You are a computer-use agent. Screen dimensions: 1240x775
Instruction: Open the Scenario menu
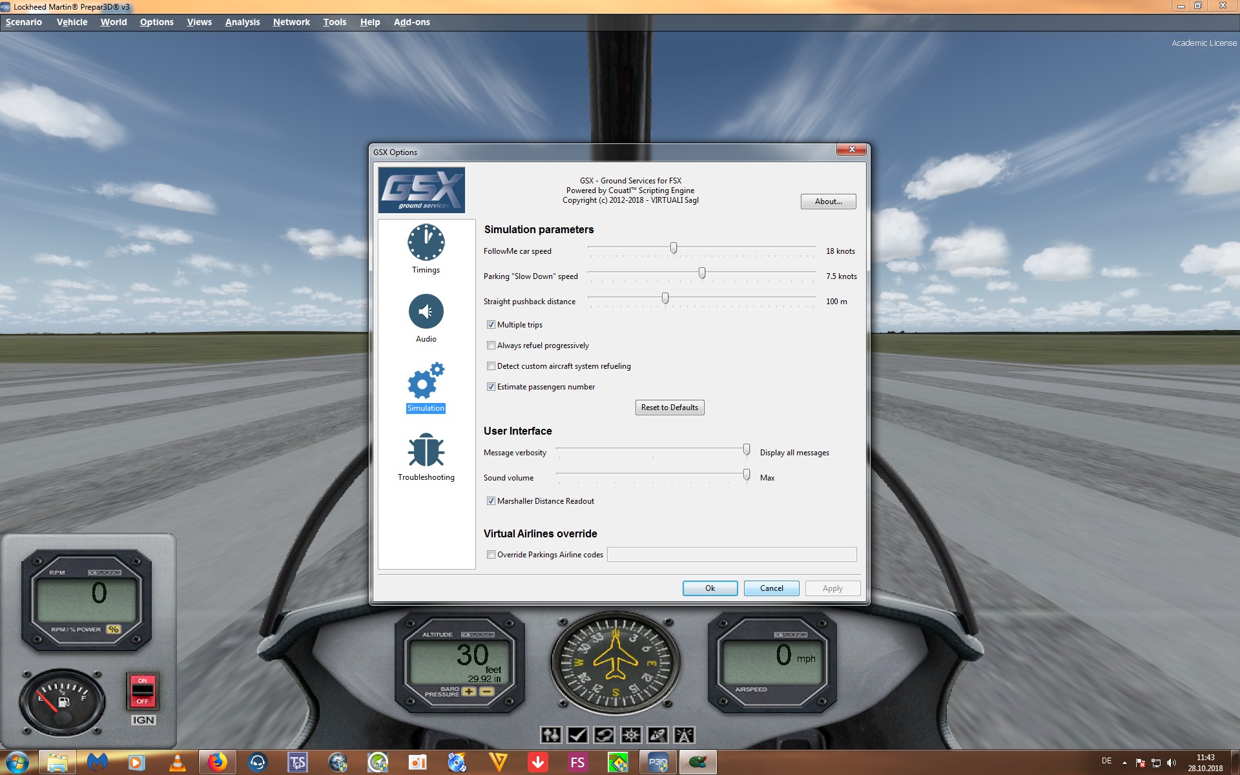(24, 22)
